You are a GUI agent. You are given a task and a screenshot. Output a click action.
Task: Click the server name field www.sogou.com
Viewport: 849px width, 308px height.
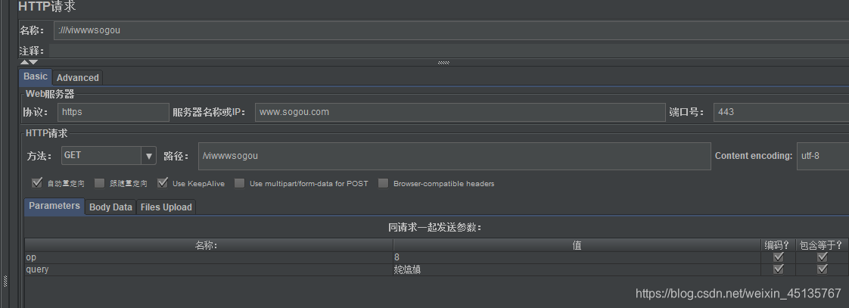tap(460, 112)
